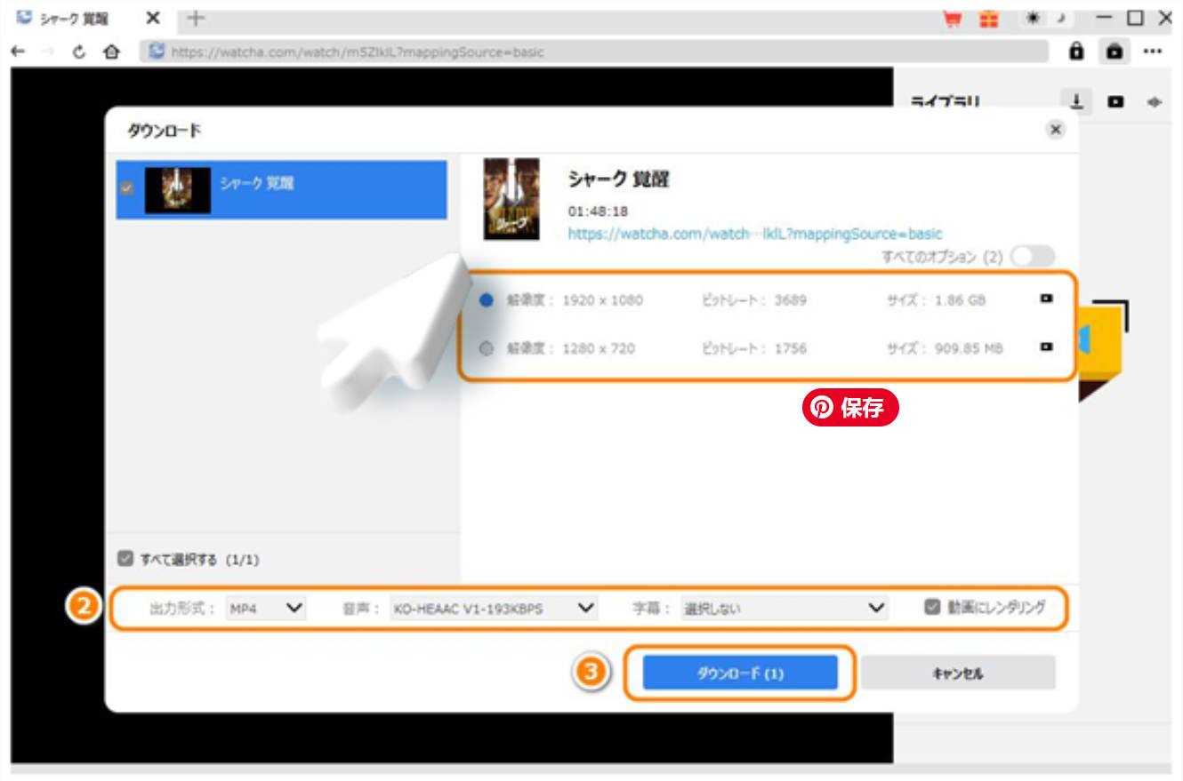Toggle the light/dark theme switch

pos(1046,18)
